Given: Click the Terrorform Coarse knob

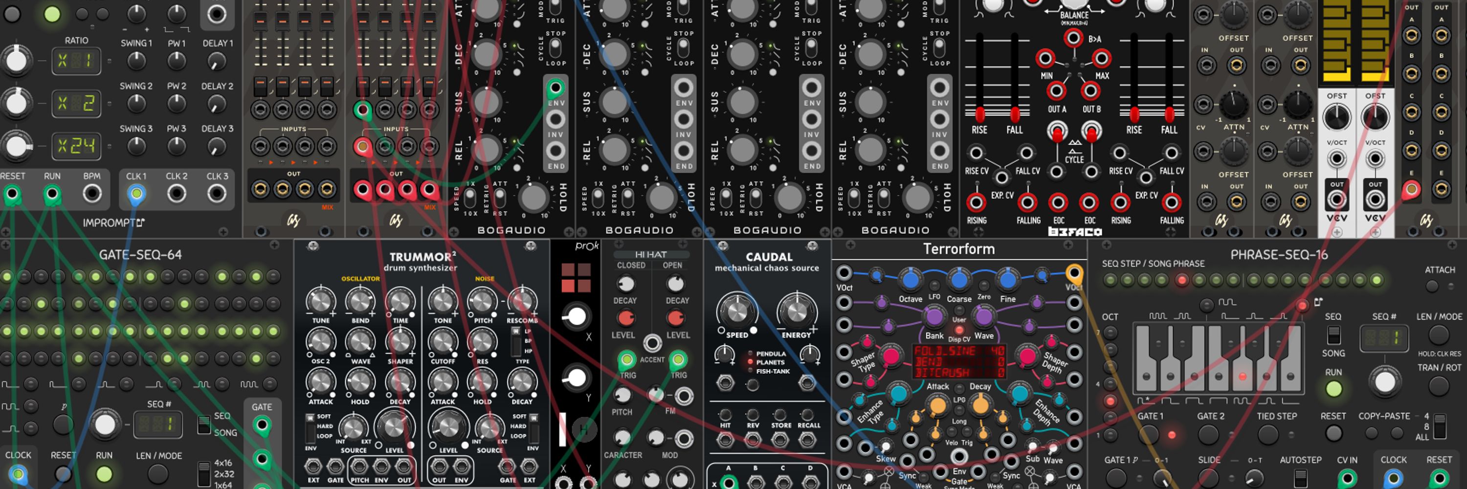Looking at the screenshot, I should [959, 280].
